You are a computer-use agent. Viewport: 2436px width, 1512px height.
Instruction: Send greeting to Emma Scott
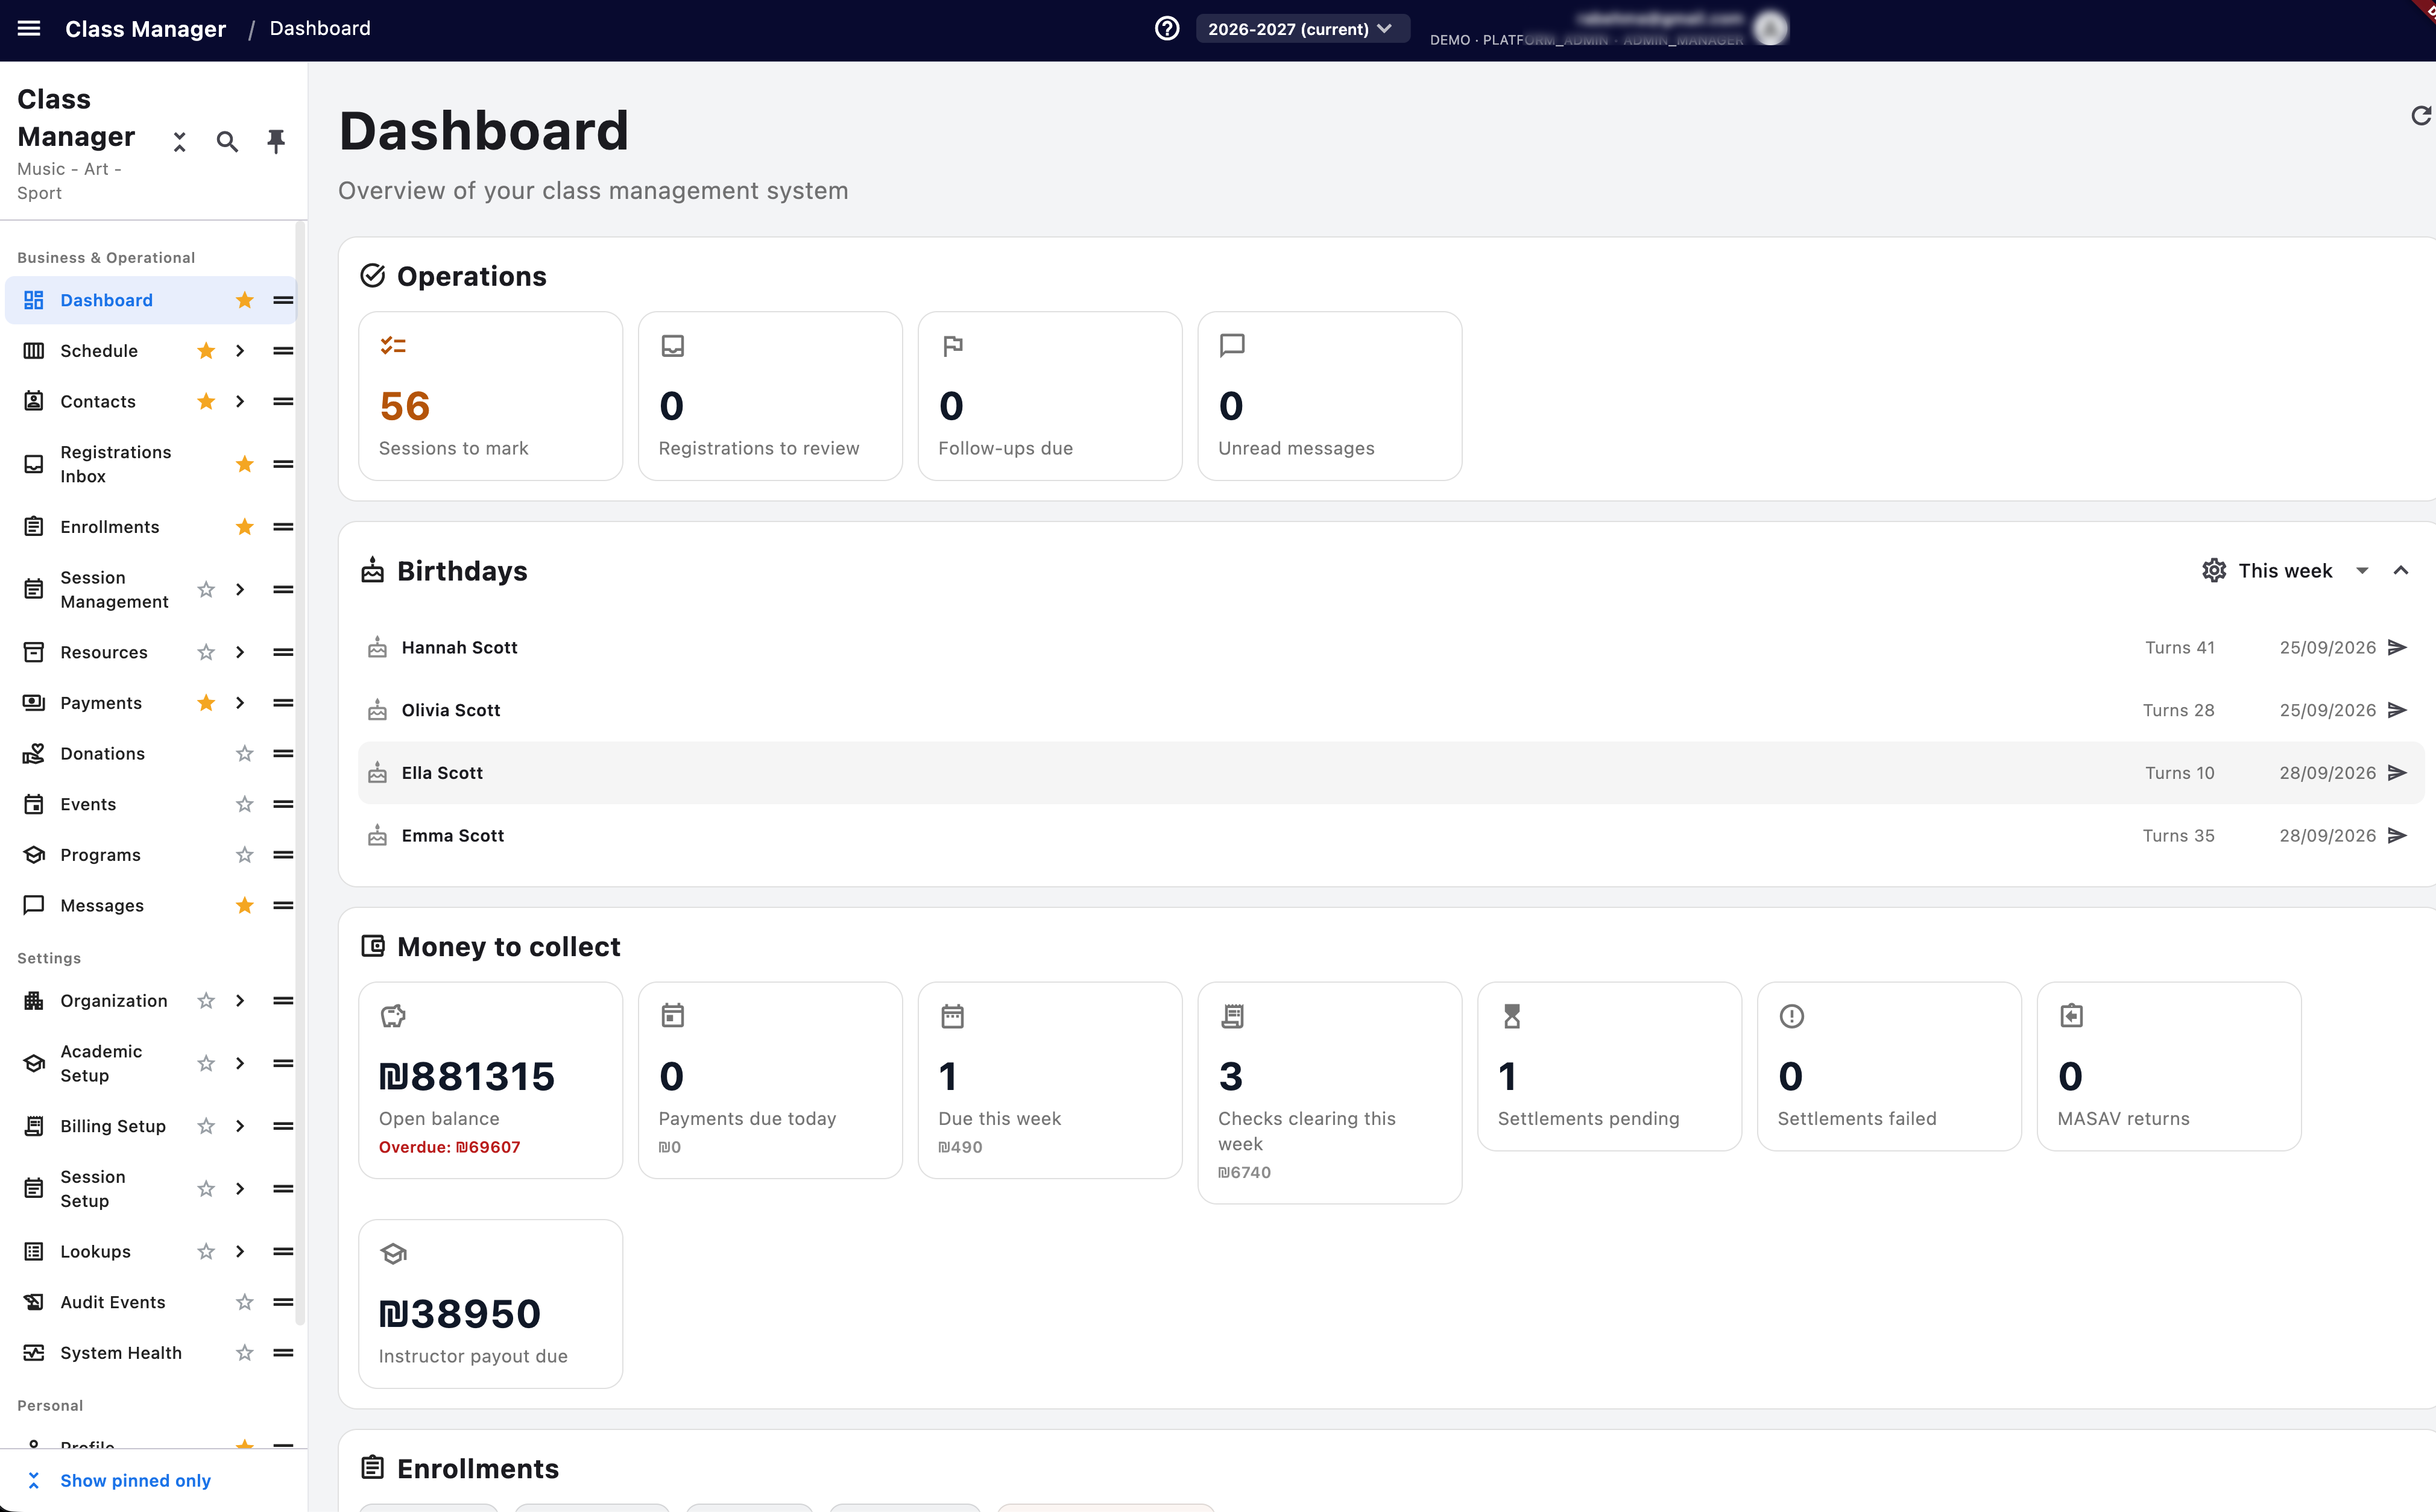(2398, 835)
